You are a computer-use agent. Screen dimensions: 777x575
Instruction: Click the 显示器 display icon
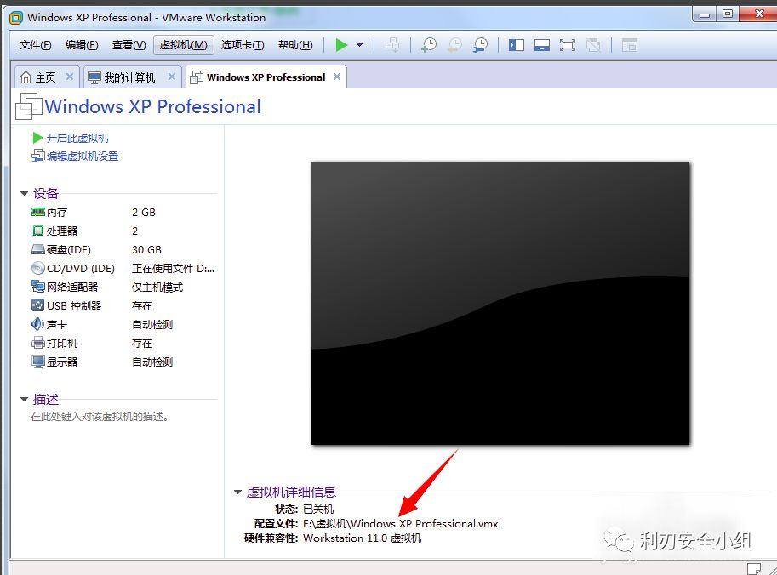point(38,362)
